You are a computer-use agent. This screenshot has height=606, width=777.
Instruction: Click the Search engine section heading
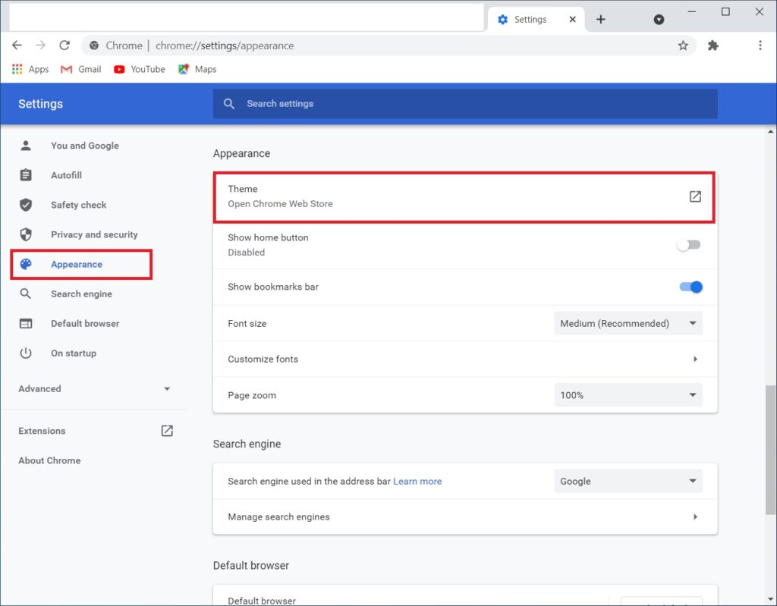click(247, 444)
